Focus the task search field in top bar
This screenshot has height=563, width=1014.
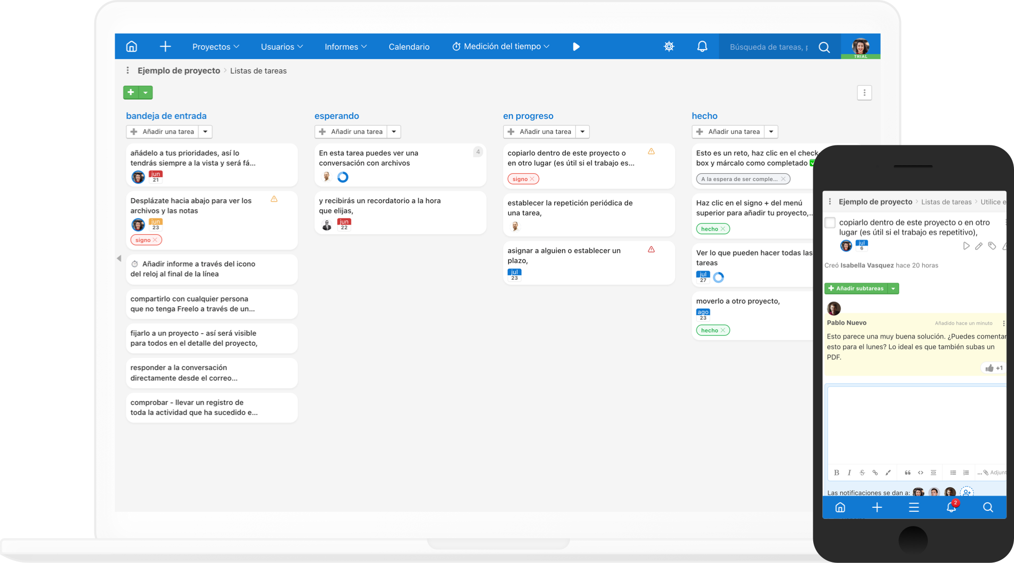coord(769,47)
